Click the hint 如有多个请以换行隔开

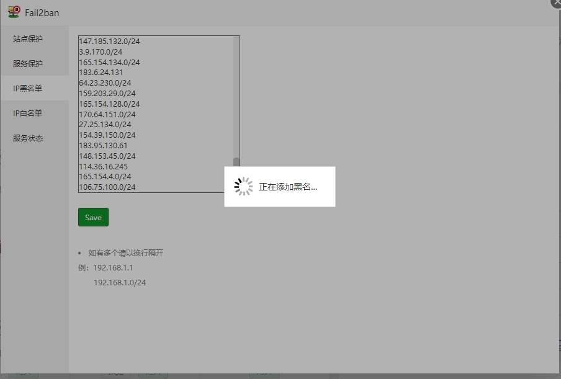click(x=126, y=253)
